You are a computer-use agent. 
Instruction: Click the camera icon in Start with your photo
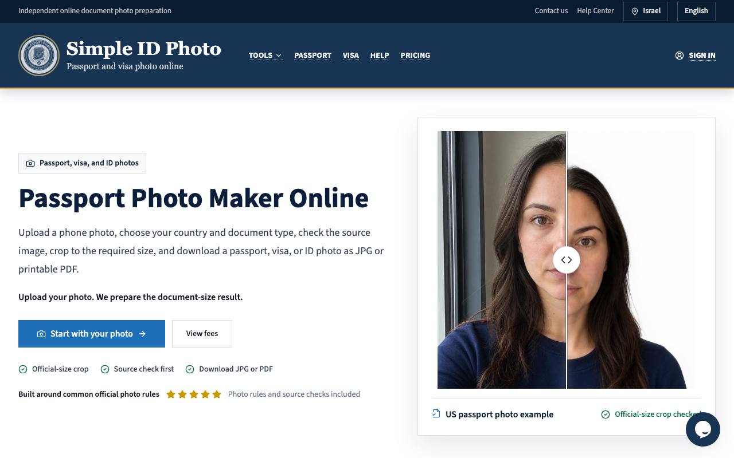(x=41, y=334)
